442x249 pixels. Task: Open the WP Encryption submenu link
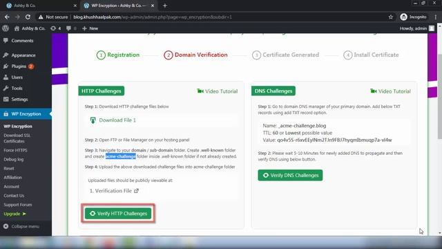point(18,126)
